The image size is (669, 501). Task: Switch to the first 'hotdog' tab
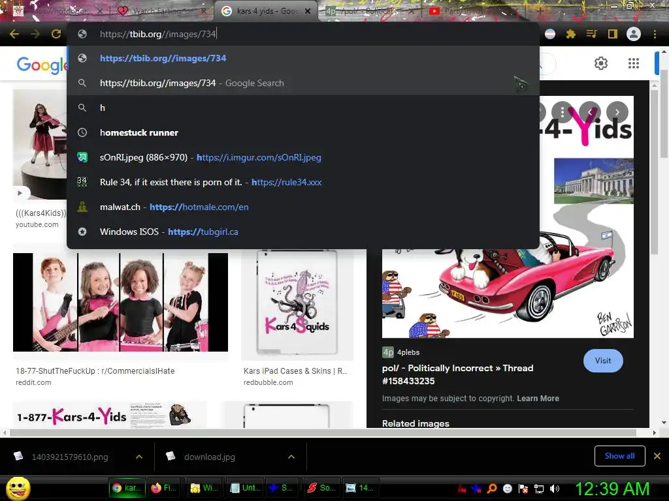57,11
